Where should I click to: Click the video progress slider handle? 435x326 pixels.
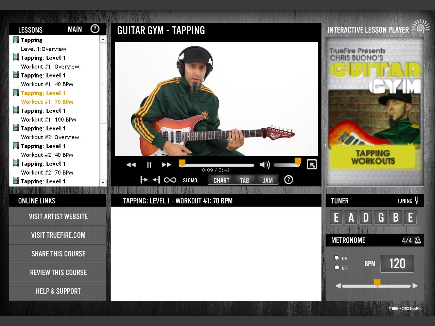pos(182,163)
